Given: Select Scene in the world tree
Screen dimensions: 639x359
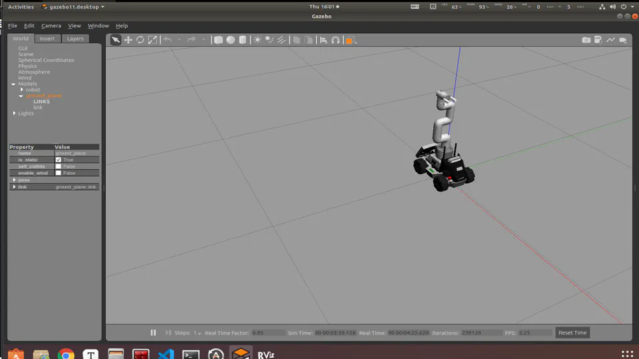Looking at the screenshot, I should coord(26,54).
